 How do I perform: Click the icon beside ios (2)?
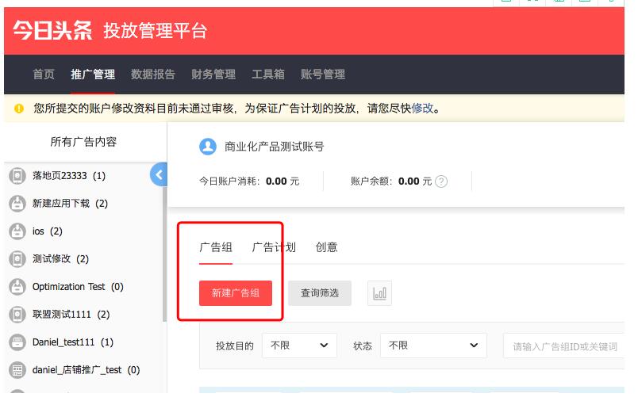point(17,231)
